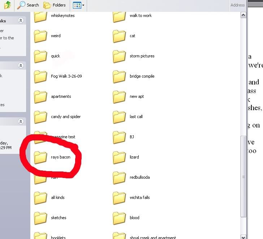Click the lizard folder name label
This screenshot has height=239, width=263.
click(134, 157)
